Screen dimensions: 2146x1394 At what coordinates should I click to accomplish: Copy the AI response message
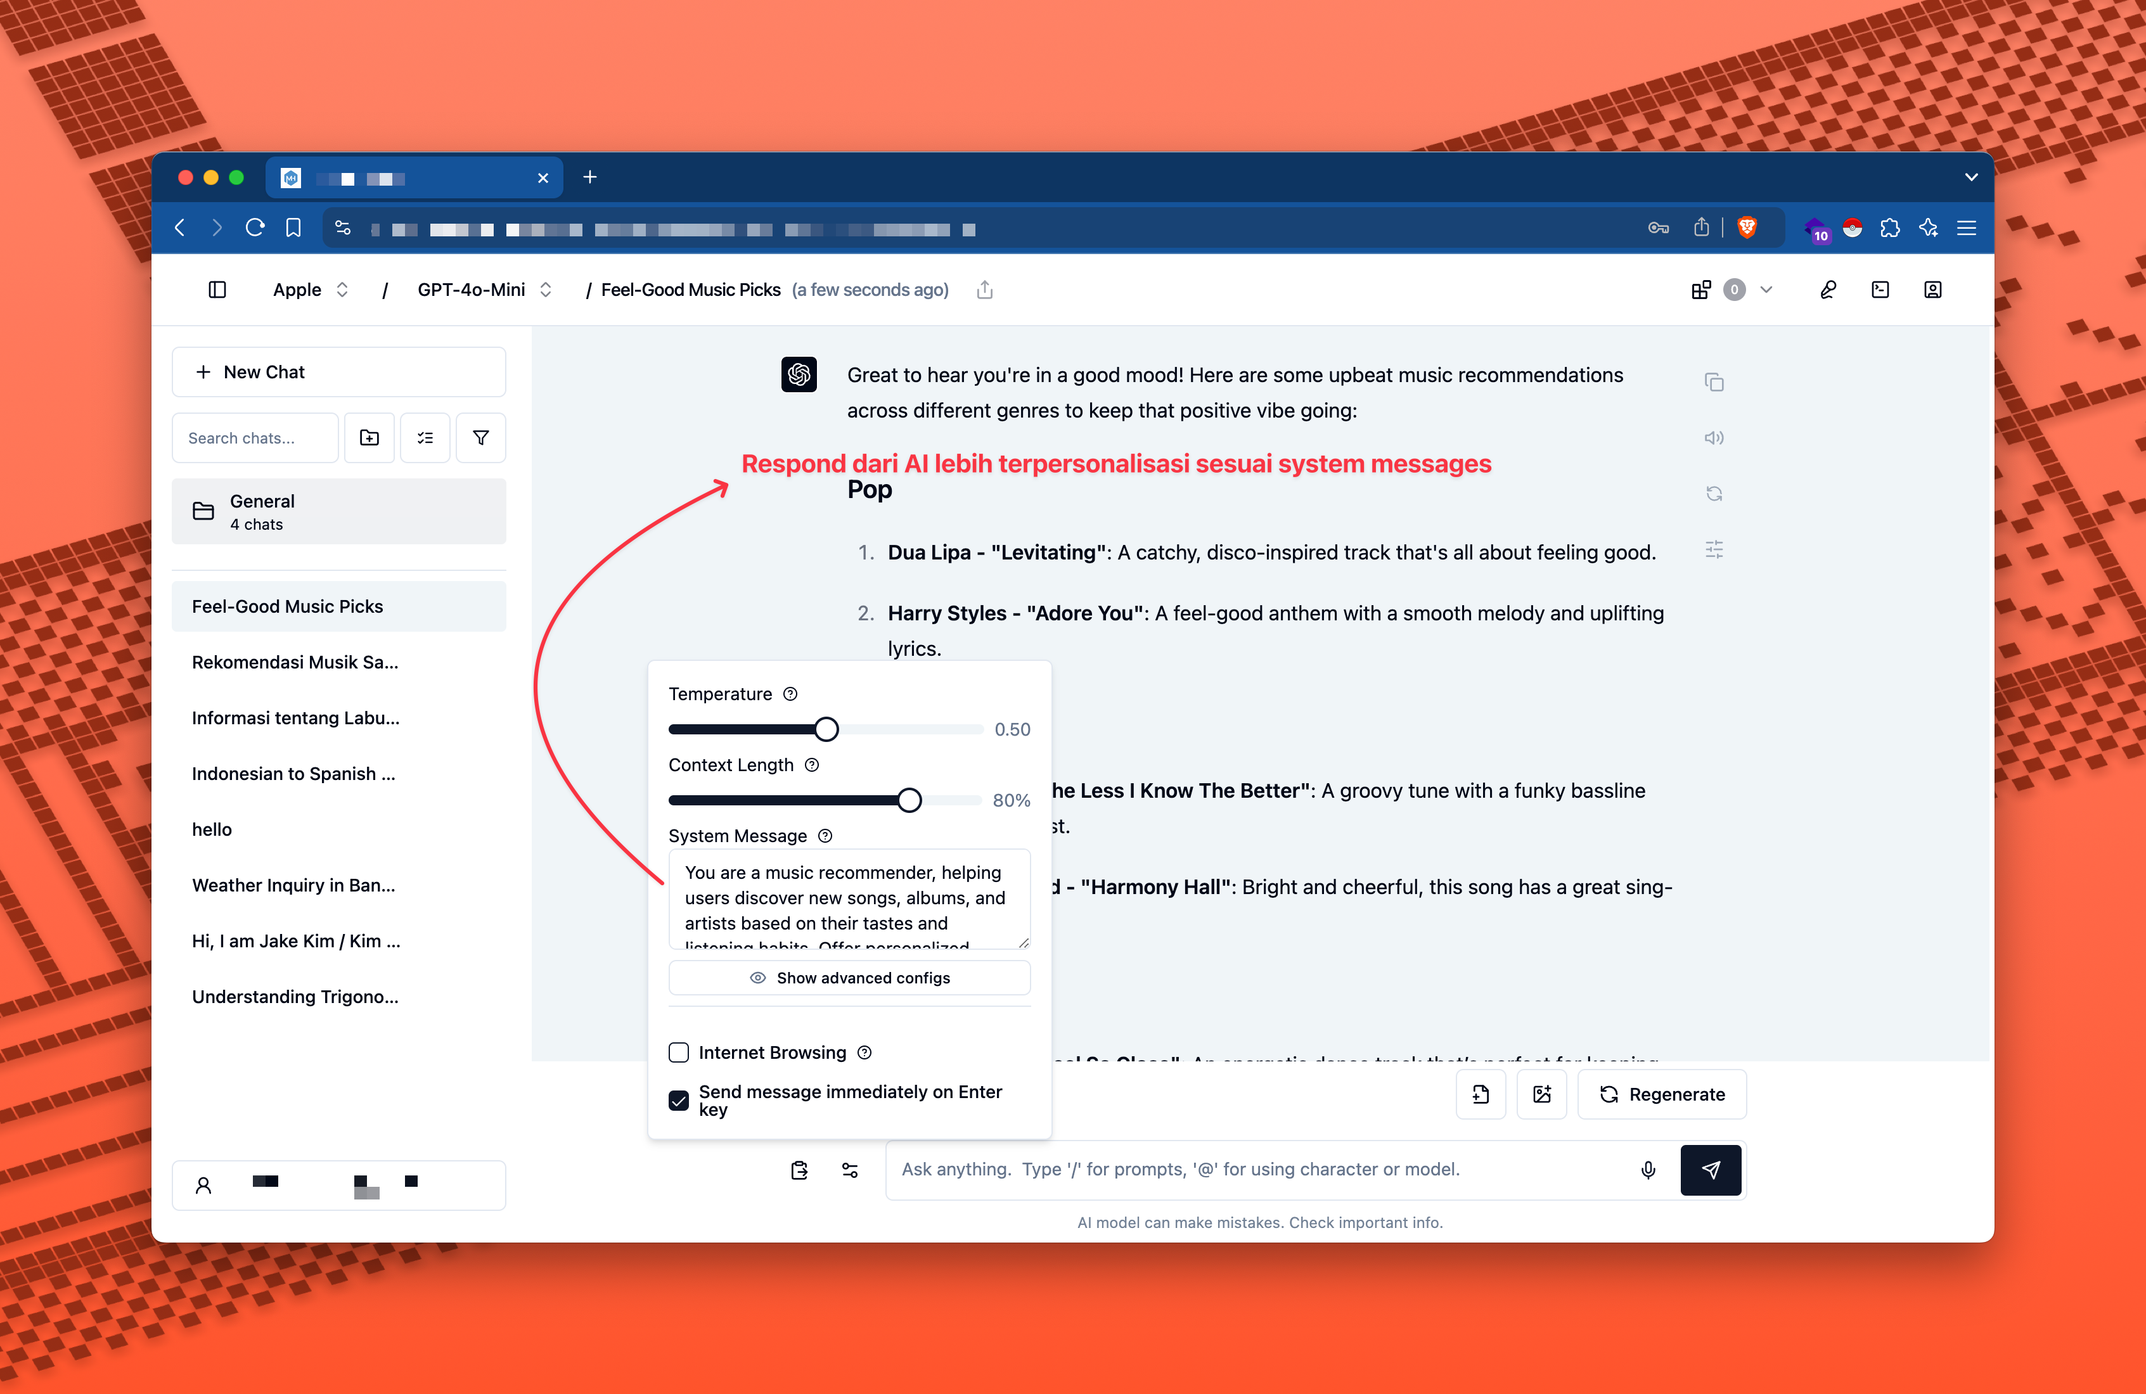1714,382
